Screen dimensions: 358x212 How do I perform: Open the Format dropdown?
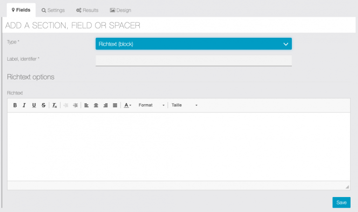[151, 106]
